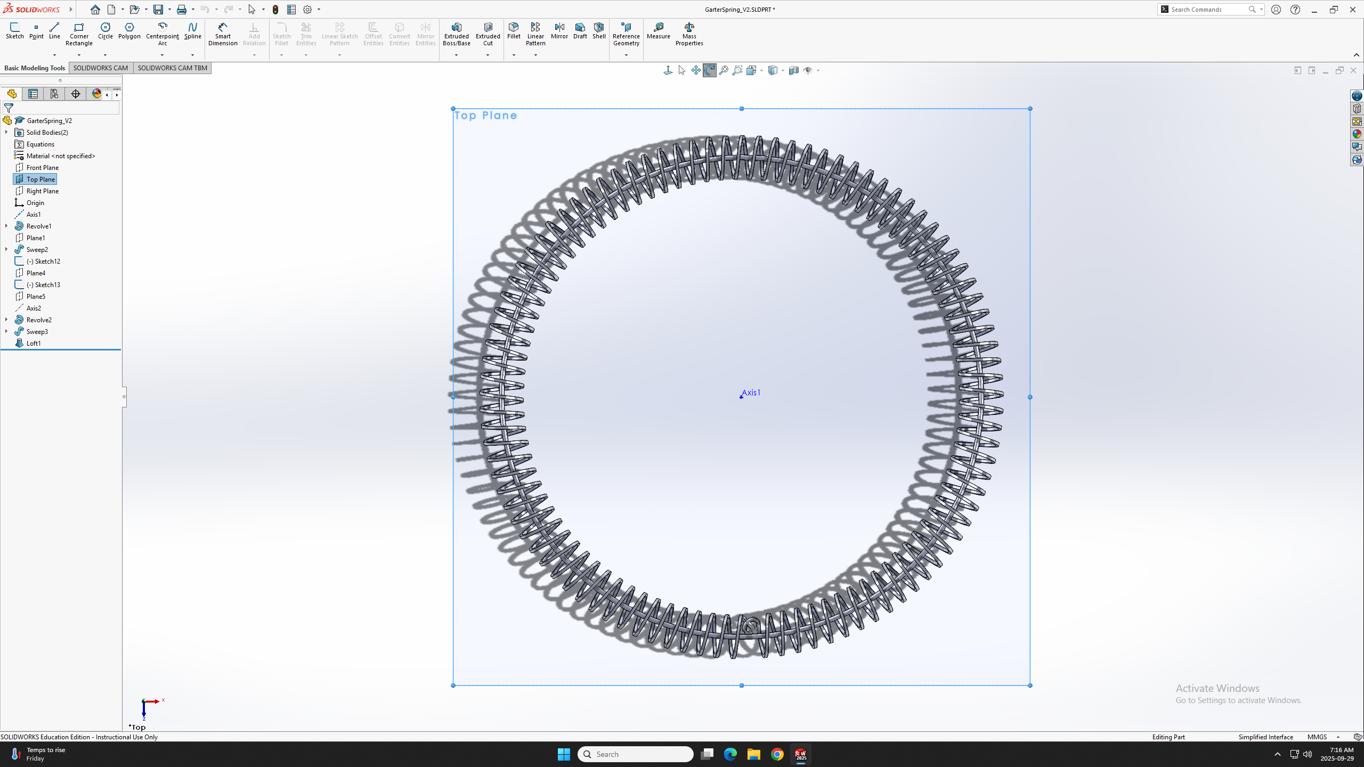Select the Point sketch tool
The width and height of the screenshot is (1364, 767).
[36, 31]
